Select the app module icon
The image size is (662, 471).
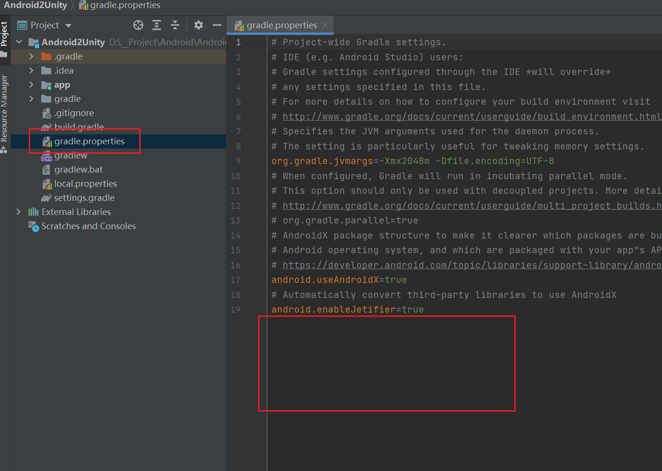46,85
